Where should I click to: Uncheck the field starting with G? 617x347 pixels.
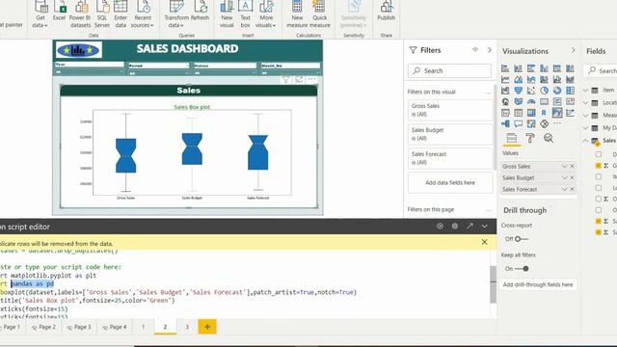(598, 166)
